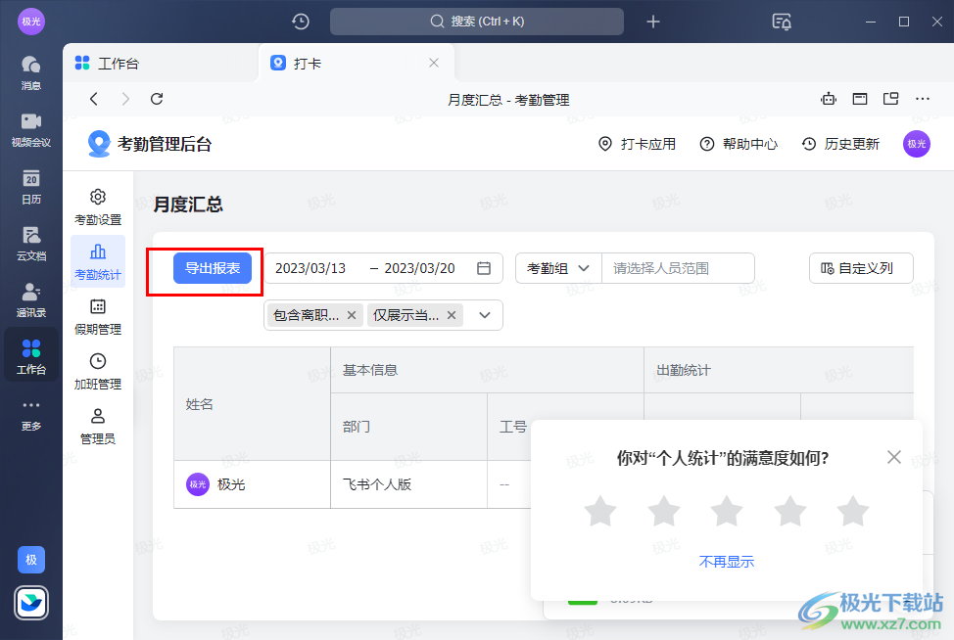Click the 考勤管理后台 logo title
This screenshot has height=640, width=954.
click(150, 144)
